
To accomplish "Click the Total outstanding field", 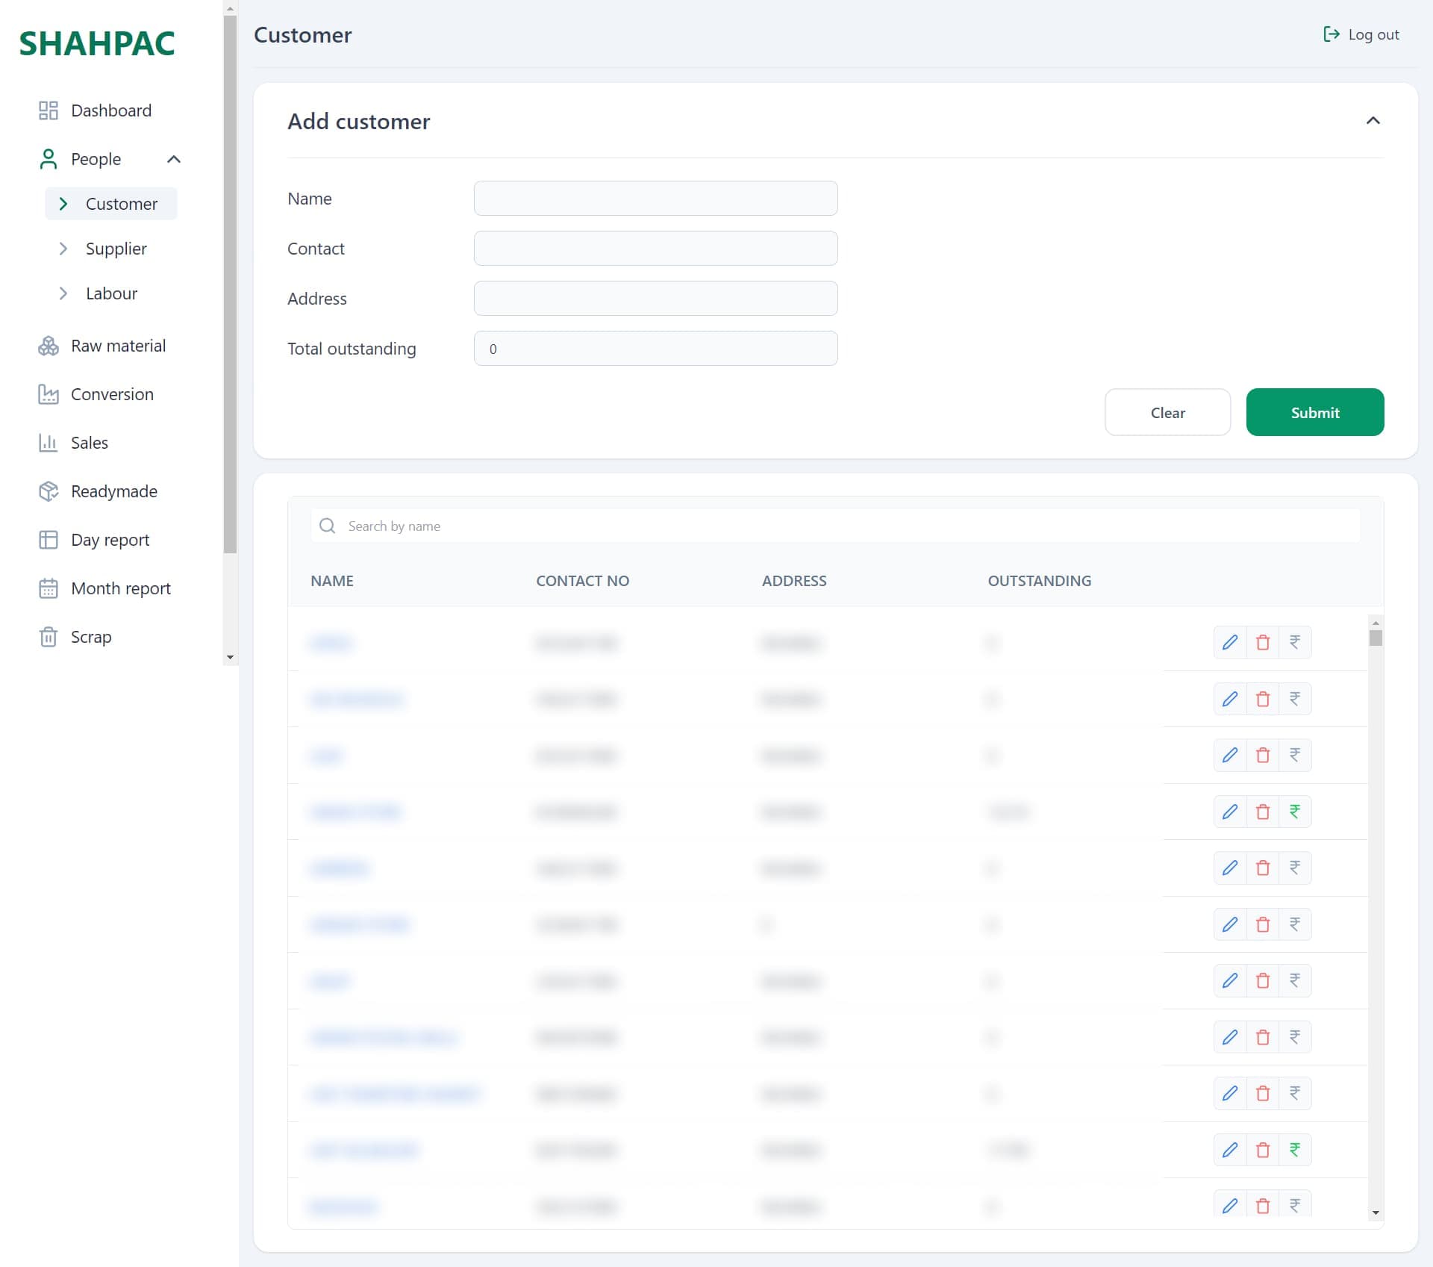I will [x=655, y=349].
